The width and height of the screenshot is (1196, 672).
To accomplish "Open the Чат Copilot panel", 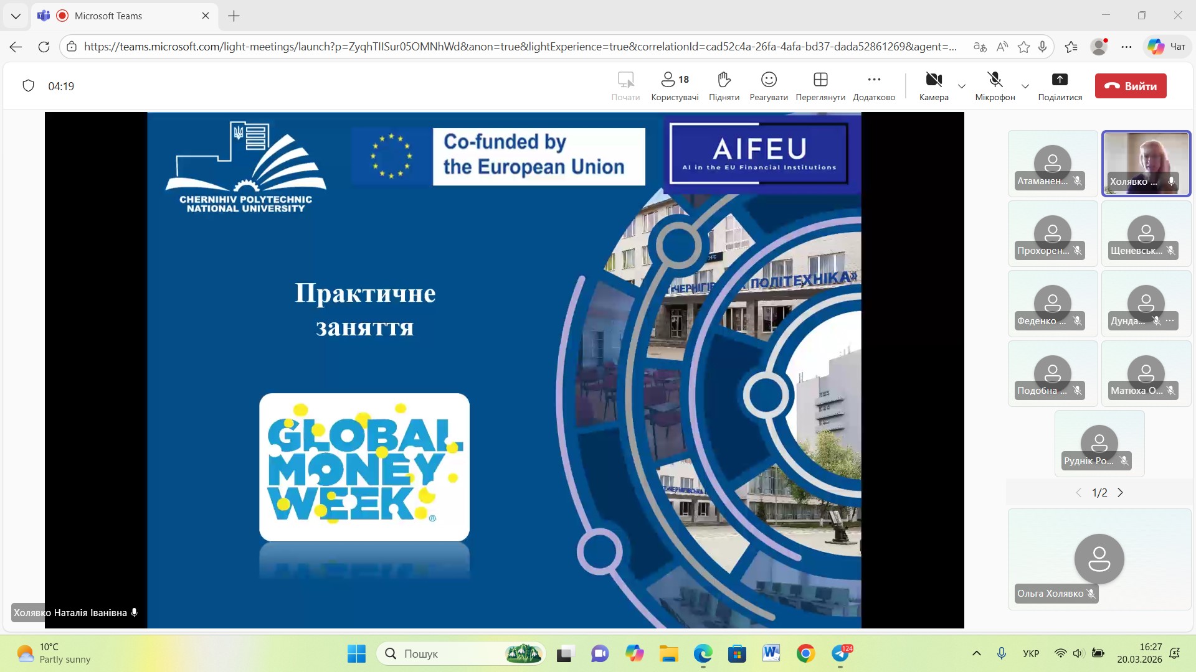I will tap(1166, 47).
